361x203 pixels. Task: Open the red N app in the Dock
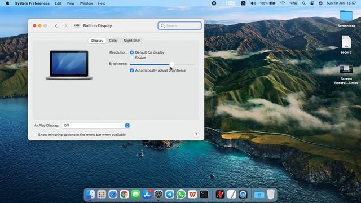click(x=220, y=195)
